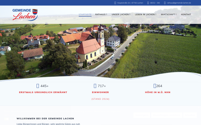This screenshot has width=201, height=125.
Task: Click the icon beside the 264 counter
Action: point(155,86)
